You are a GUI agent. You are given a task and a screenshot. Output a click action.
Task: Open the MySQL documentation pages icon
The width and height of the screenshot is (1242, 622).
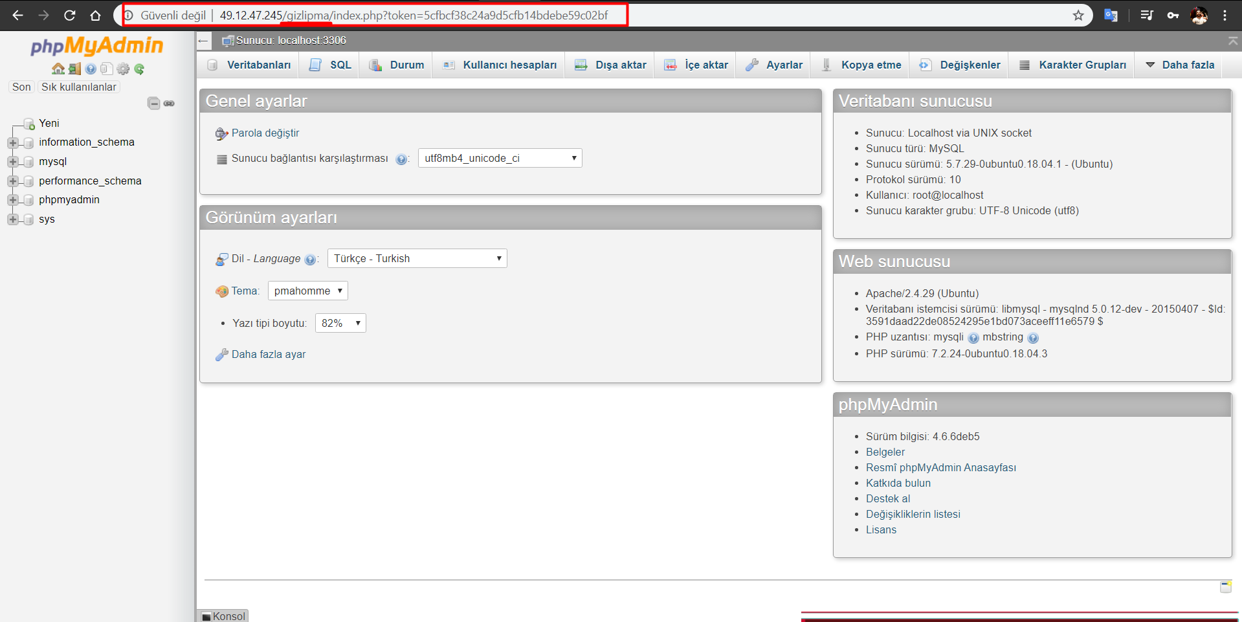point(107,69)
